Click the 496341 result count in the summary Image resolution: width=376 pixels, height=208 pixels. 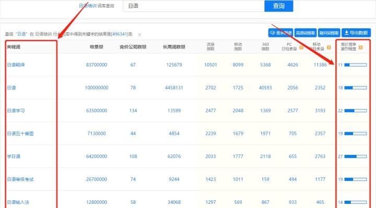point(119,34)
